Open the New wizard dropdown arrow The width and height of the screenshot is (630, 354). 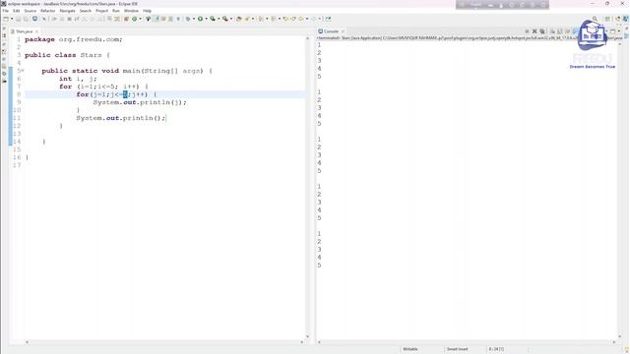(12, 19)
